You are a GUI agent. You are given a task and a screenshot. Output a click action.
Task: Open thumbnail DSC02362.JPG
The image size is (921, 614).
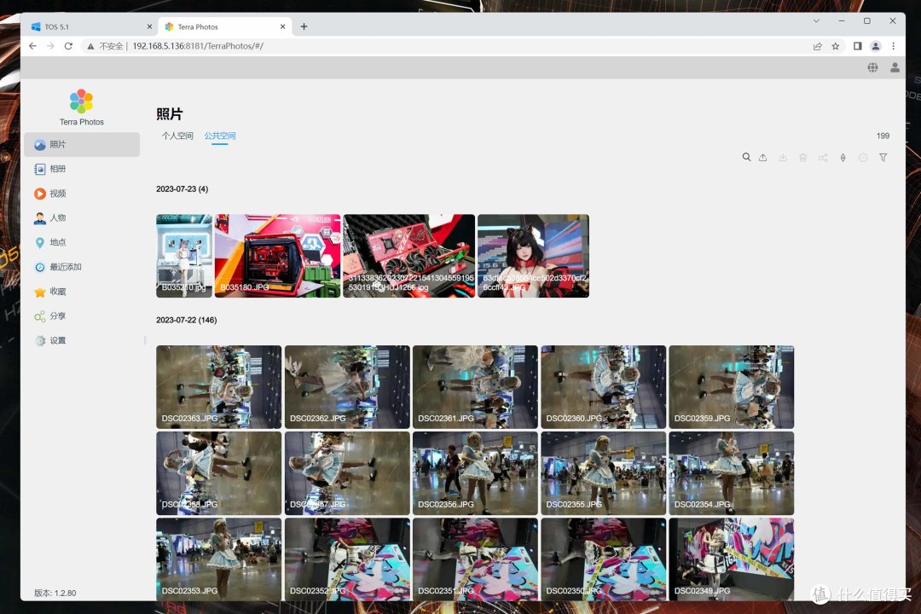coord(347,386)
